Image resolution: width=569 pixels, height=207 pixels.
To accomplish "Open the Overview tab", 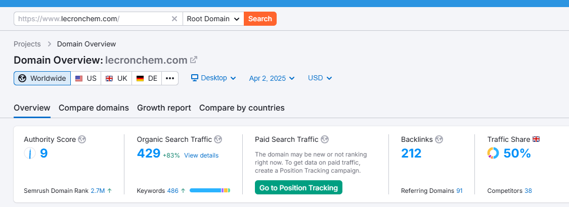I will click(32, 108).
